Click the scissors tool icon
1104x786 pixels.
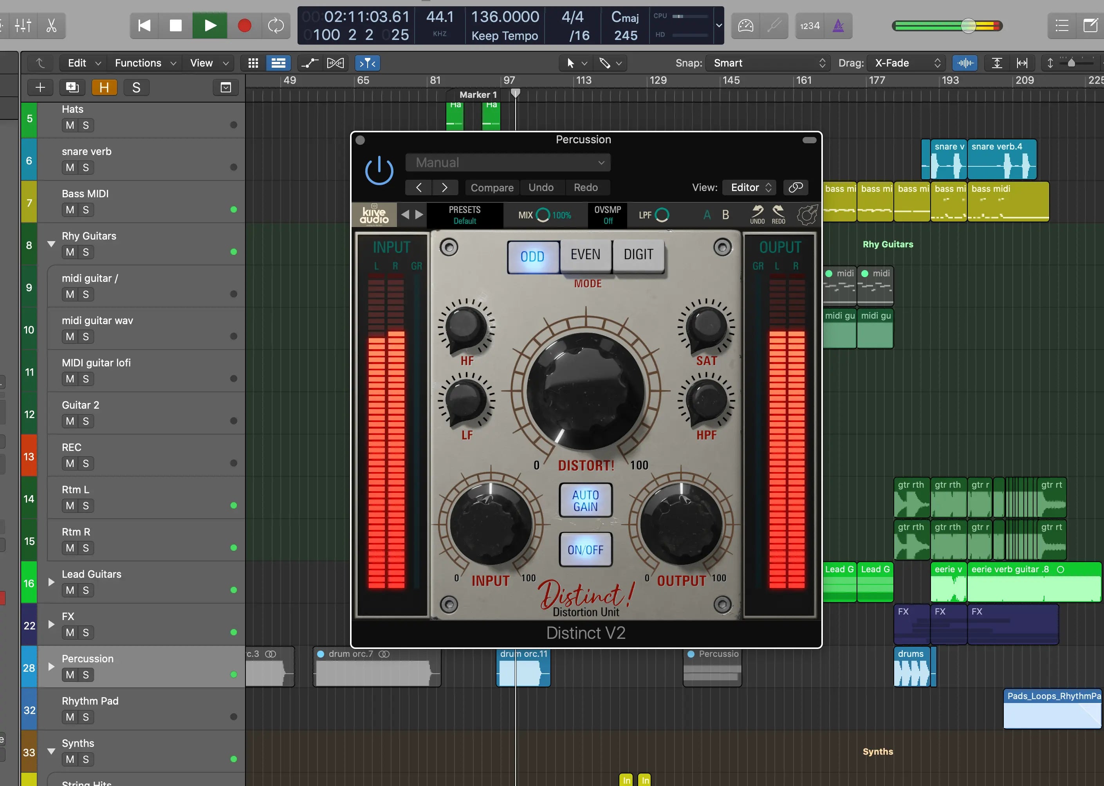[51, 26]
